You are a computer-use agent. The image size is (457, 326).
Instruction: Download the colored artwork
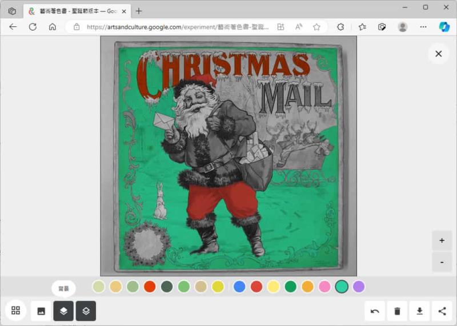420,311
